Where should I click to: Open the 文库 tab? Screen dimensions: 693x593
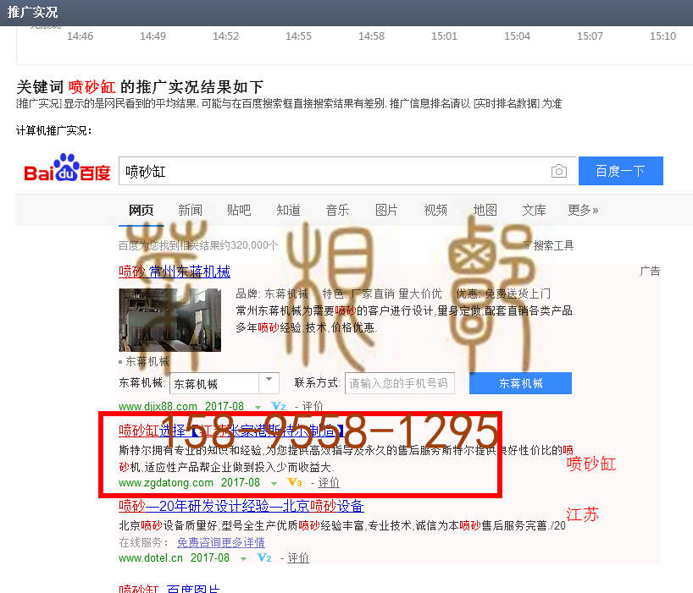(534, 210)
